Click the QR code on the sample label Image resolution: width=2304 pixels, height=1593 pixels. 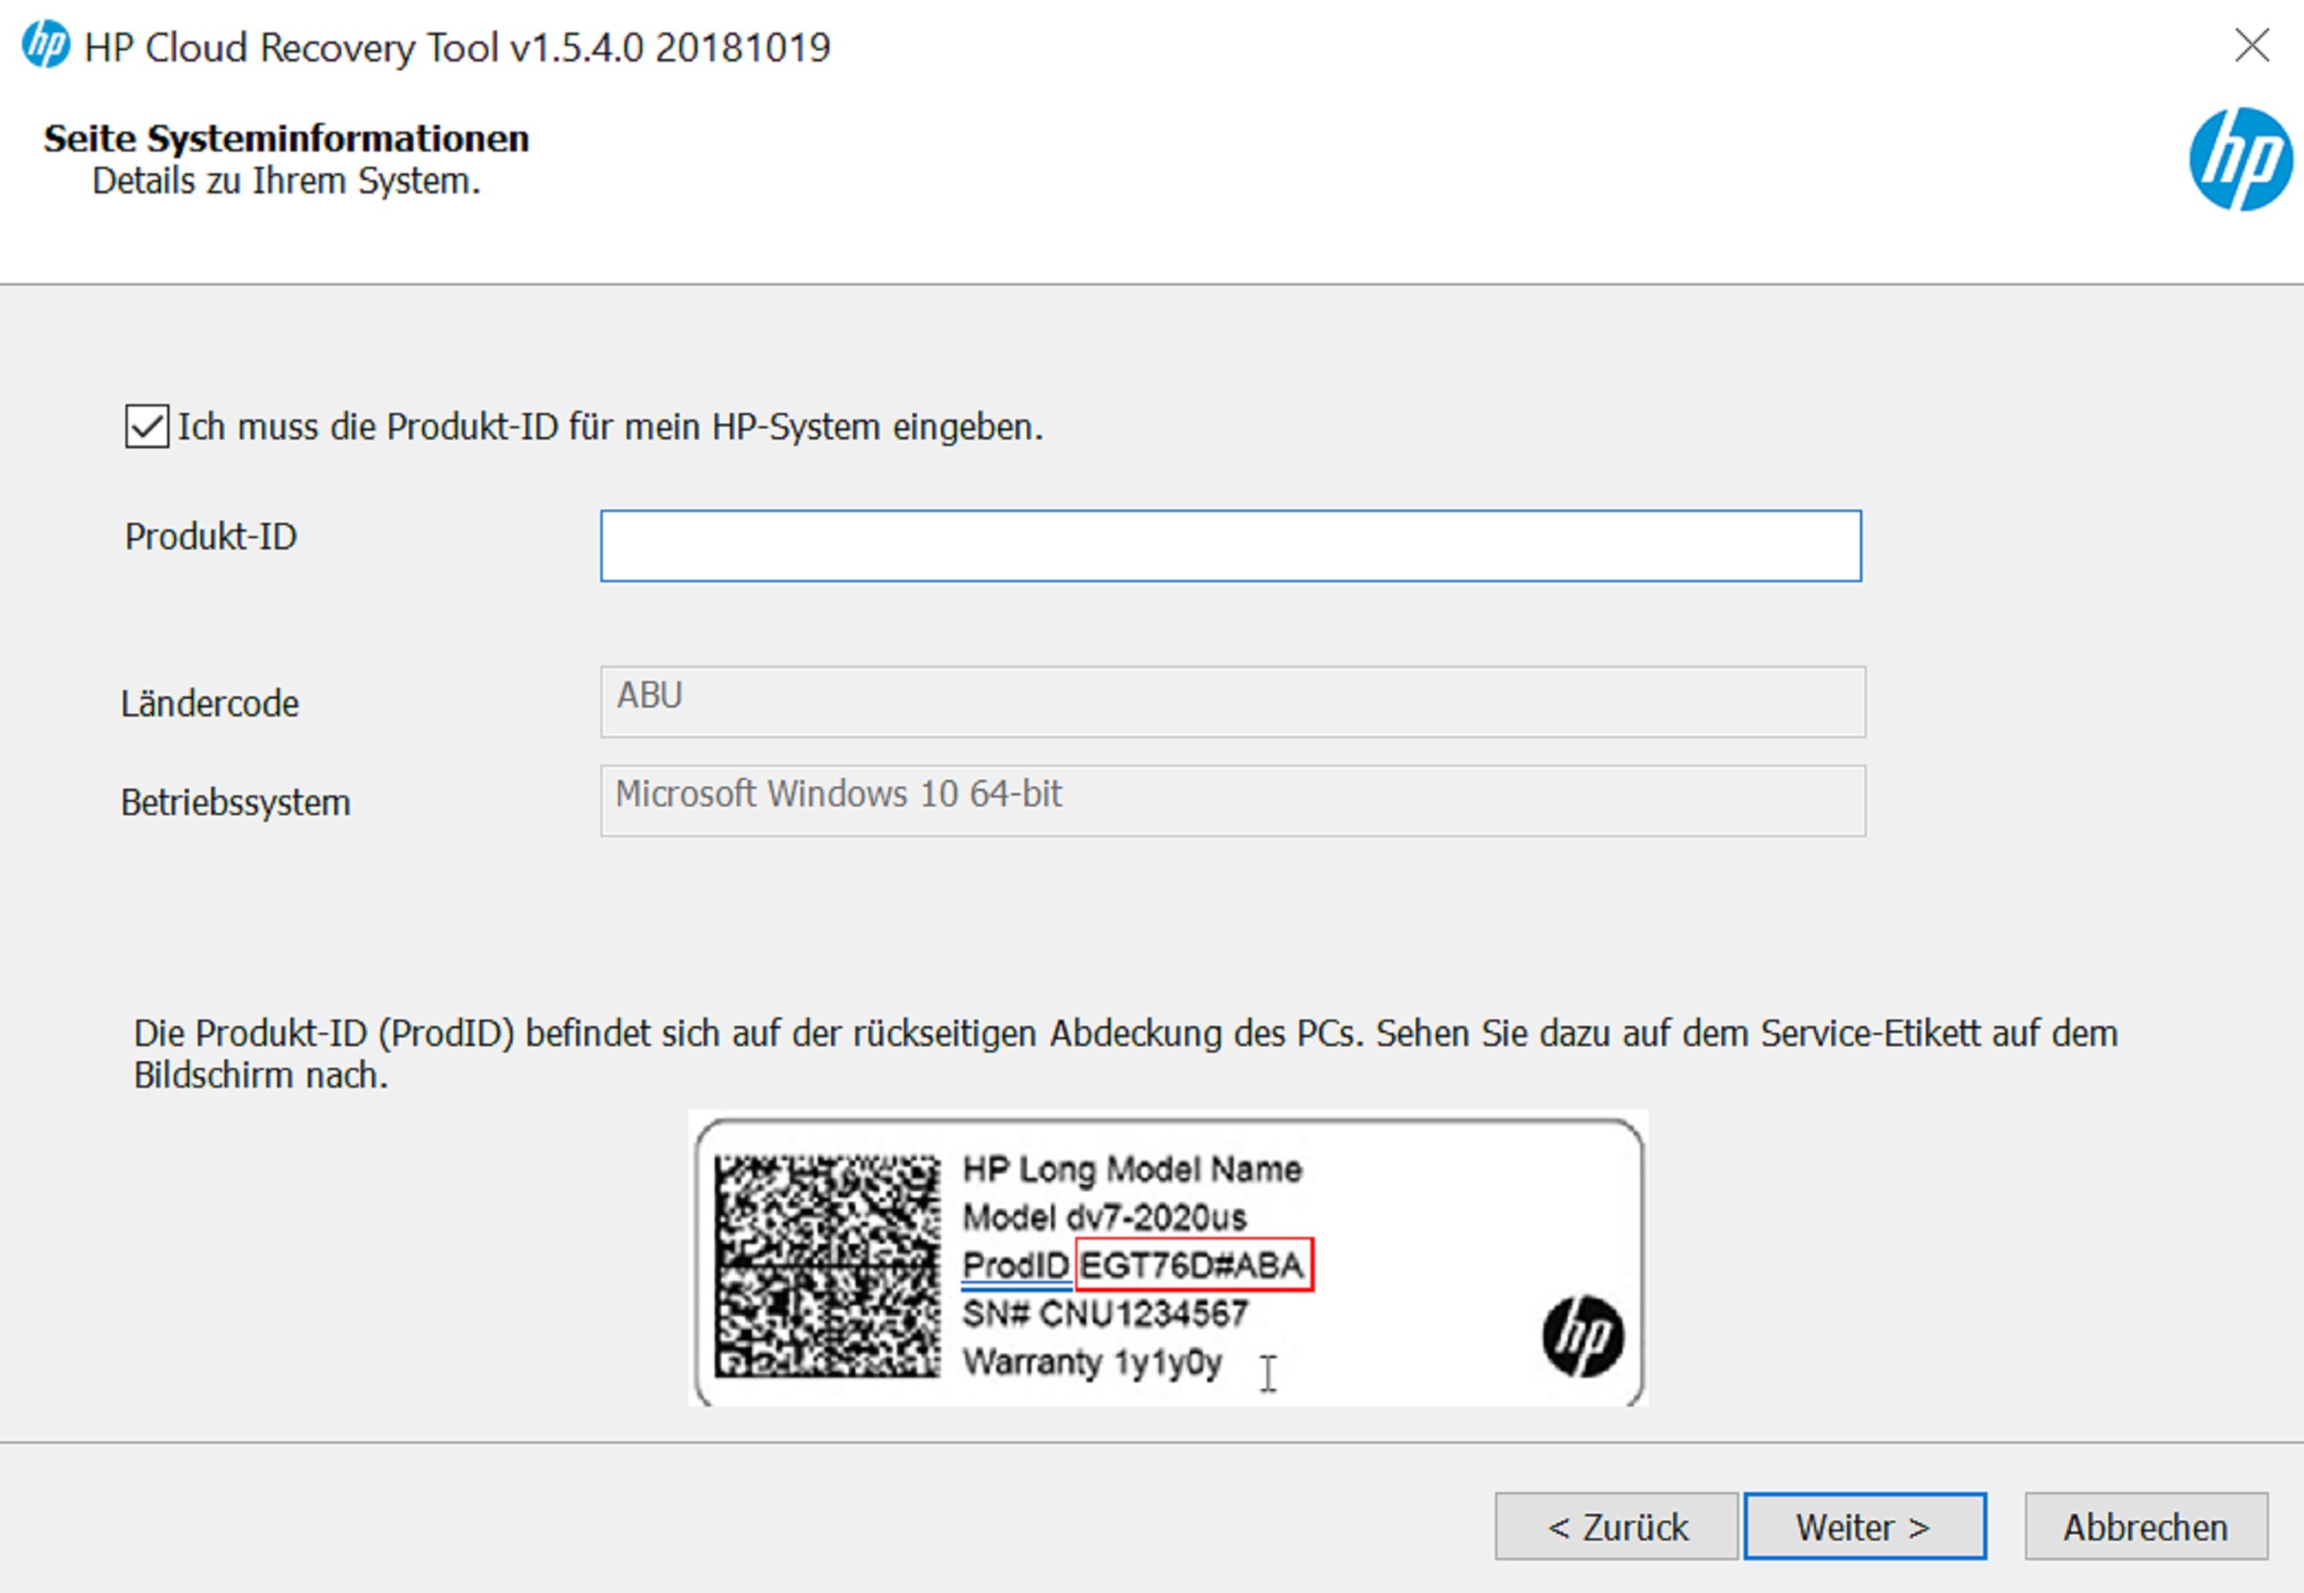(x=827, y=1267)
